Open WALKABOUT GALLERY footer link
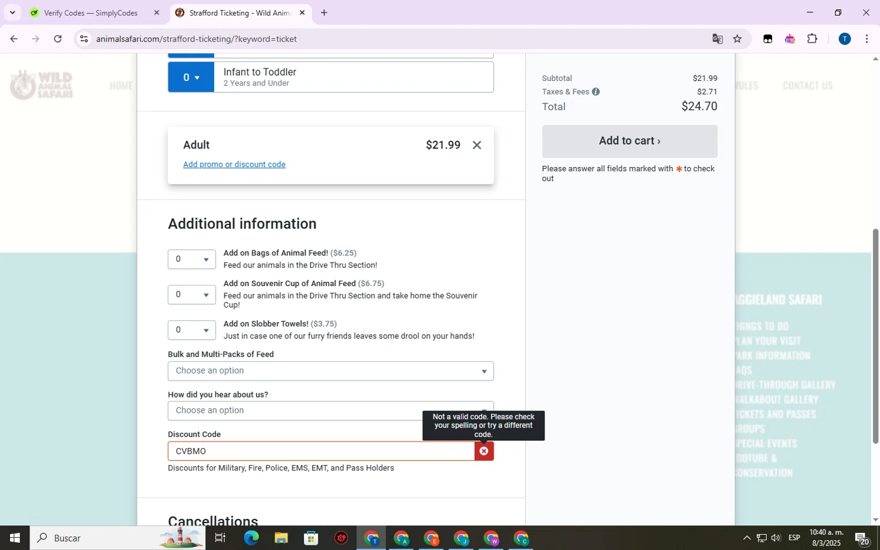This screenshot has width=880, height=550. [x=777, y=399]
